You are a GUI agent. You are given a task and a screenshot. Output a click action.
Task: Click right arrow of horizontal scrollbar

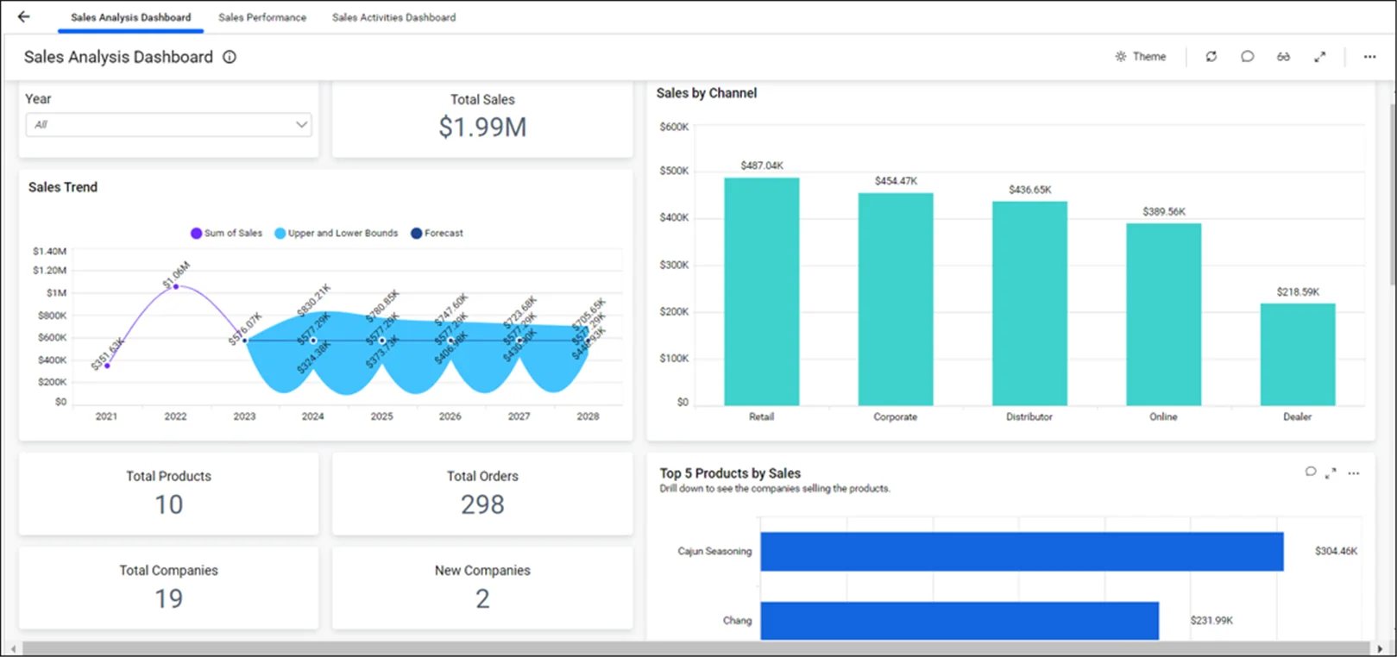coord(1380,648)
